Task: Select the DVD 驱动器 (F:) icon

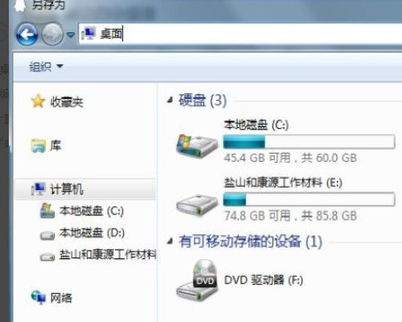Action: coord(197,280)
